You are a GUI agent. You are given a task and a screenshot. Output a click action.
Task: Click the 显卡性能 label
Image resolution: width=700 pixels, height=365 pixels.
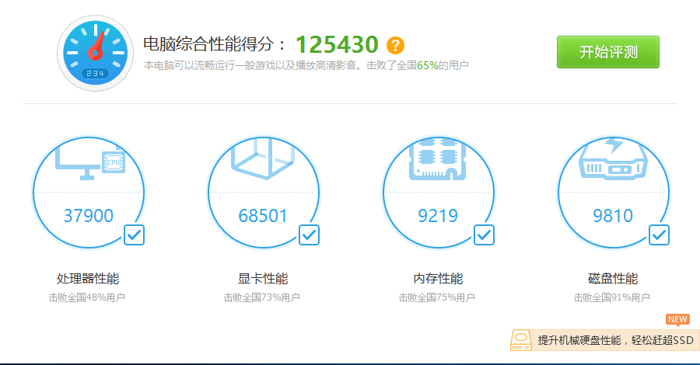(263, 279)
